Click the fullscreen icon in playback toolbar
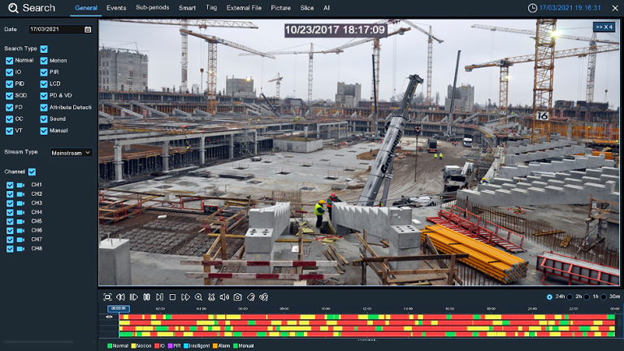624x351 pixels. click(107, 297)
